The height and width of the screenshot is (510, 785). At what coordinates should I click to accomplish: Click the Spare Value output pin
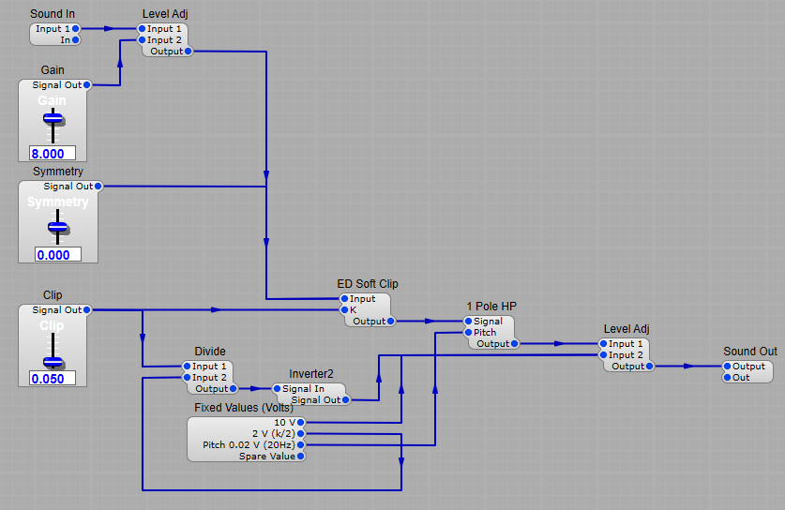(x=301, y=457)
